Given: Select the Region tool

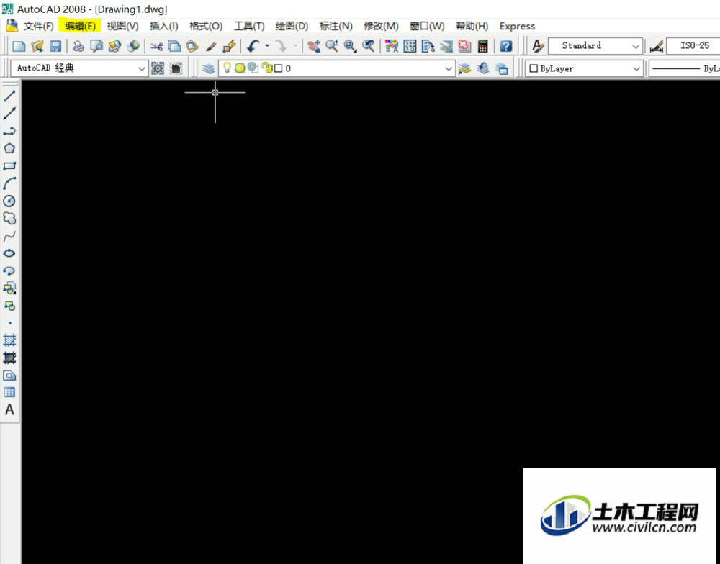Looking at the screenshot, I should coord(9,376).
